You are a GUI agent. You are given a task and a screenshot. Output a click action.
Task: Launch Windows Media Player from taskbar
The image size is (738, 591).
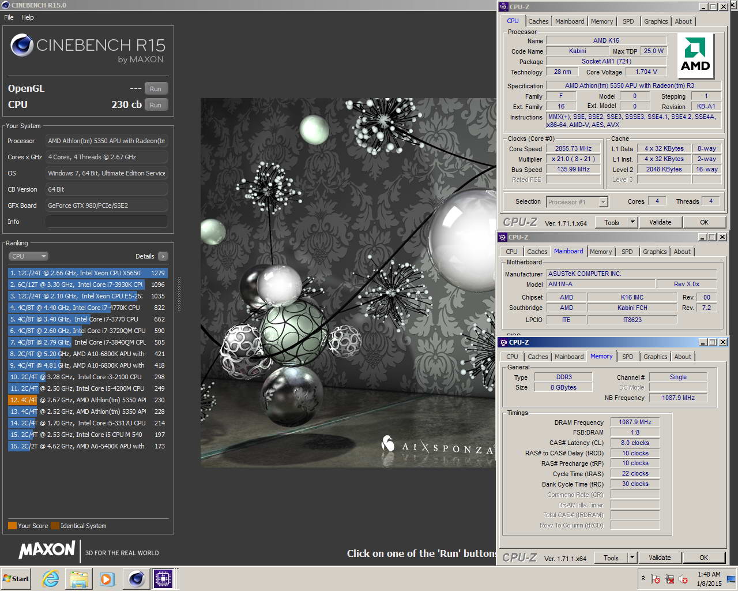(107, 578)
